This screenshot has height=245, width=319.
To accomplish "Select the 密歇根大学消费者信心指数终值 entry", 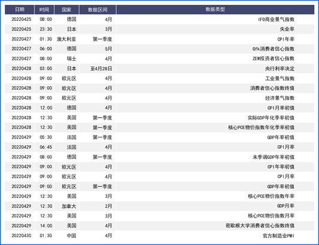I will [260, 226].
